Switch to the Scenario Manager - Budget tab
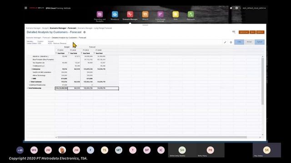291x163 pixels. 37,28
